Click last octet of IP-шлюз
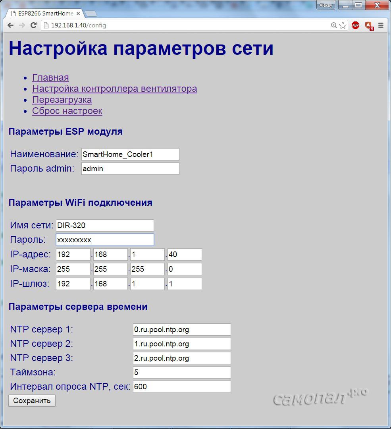Viewport: 391px width, 429px height. (x=185, y=284)
